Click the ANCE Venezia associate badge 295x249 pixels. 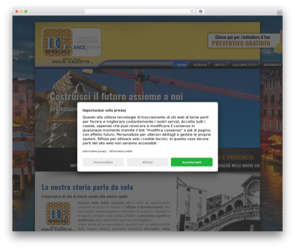(87, 42)
